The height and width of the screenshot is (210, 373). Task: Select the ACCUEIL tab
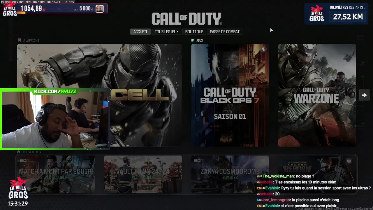click(140, 32)
